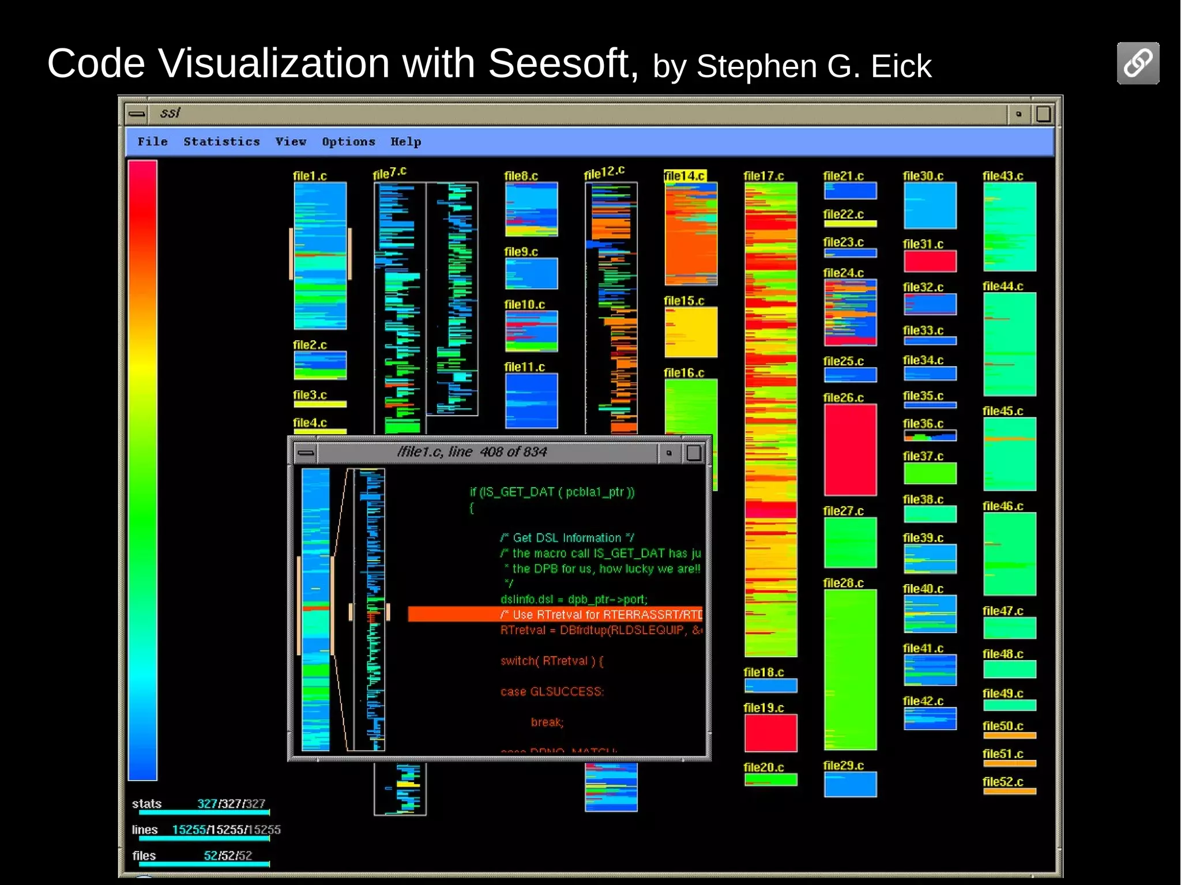Click the file52.c label

[x=1003, y=782]
